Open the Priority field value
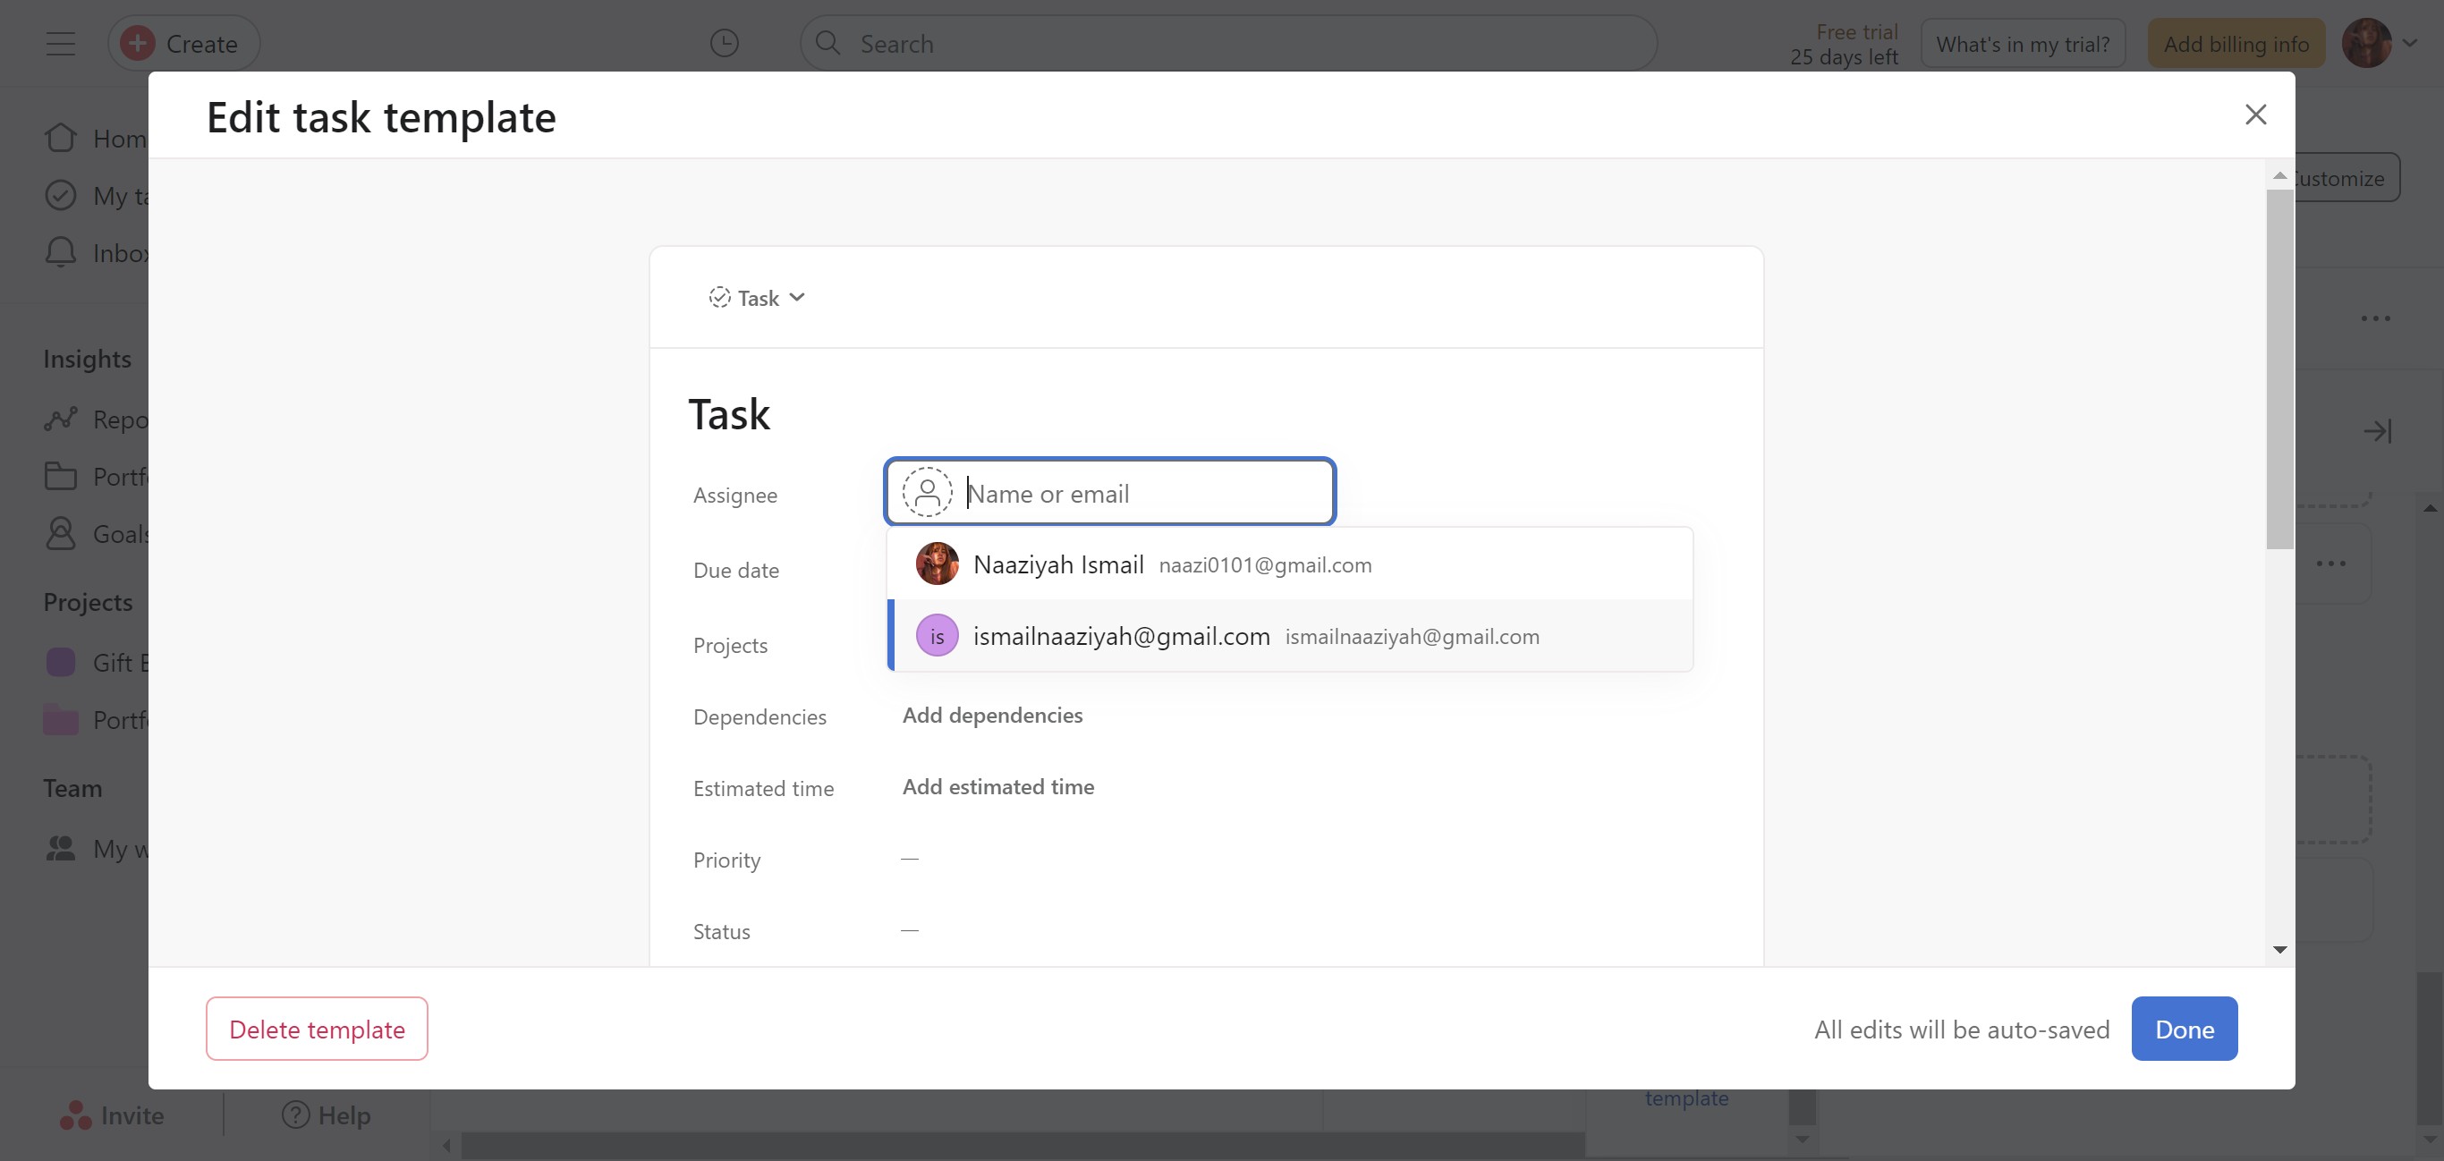The width and height of the screenshot is (2444, 1161). (910, 859)
